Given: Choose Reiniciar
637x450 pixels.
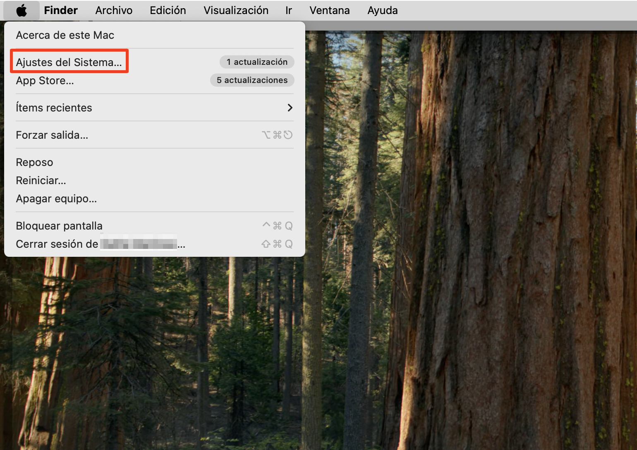Looking at the screenshot, I should point(41,180).
